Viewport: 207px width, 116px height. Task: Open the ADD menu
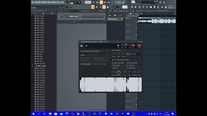pyautogui.click(x=39, y=2)
